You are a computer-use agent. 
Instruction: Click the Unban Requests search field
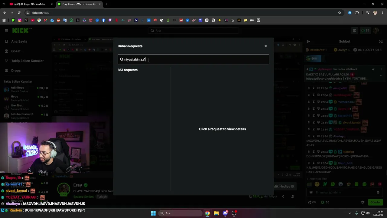tap(193, 59)
